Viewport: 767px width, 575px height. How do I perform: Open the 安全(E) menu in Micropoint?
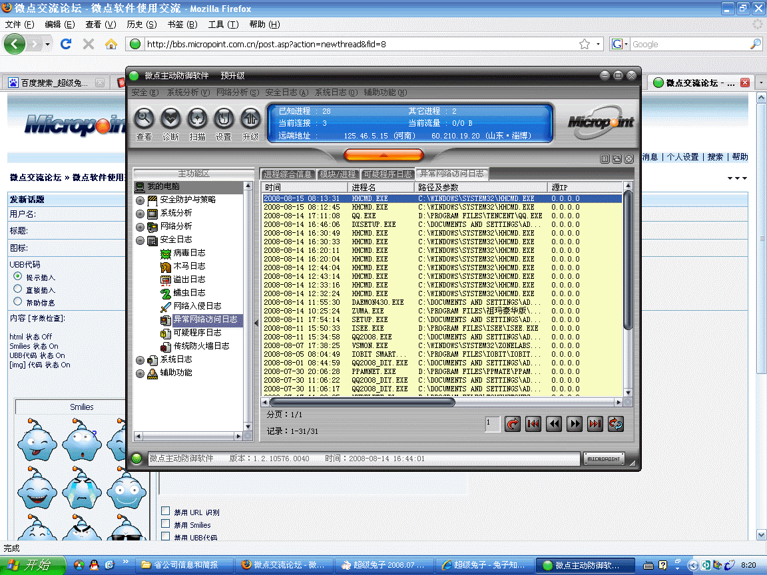click(144, 93)
